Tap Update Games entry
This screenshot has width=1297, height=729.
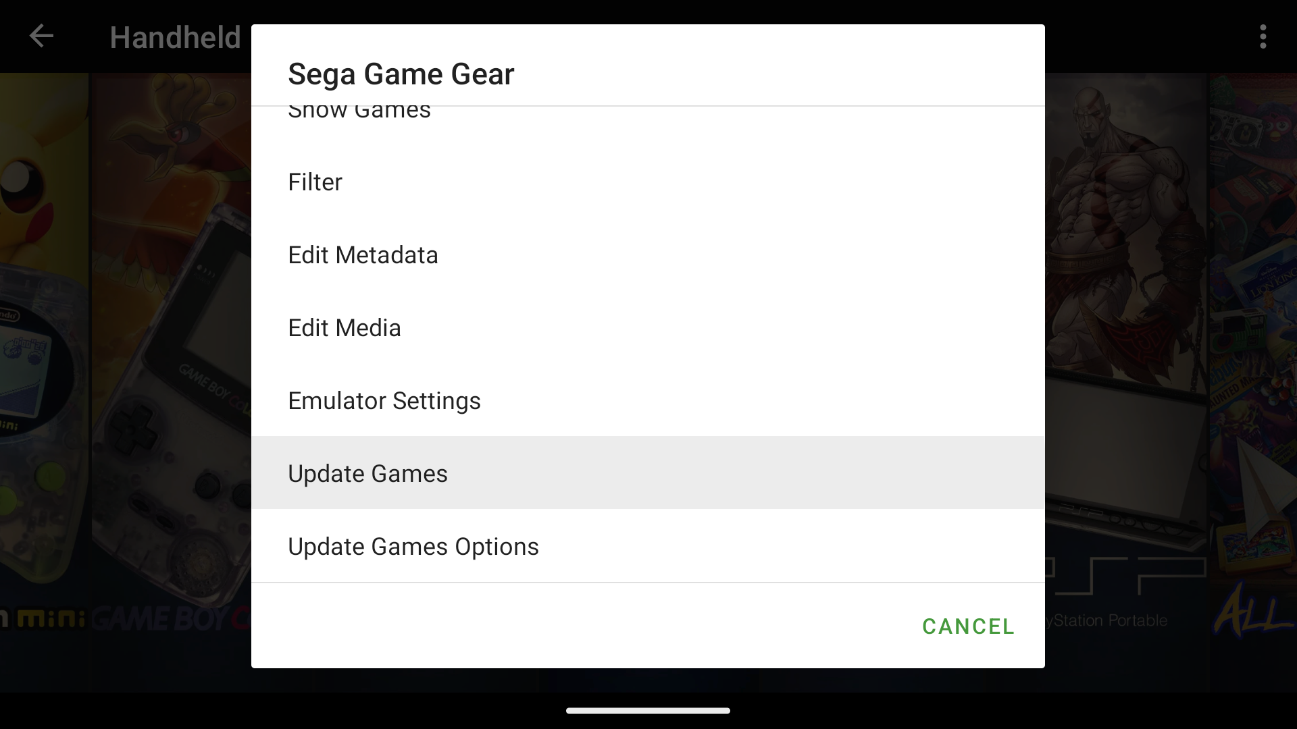click(367, 474)
